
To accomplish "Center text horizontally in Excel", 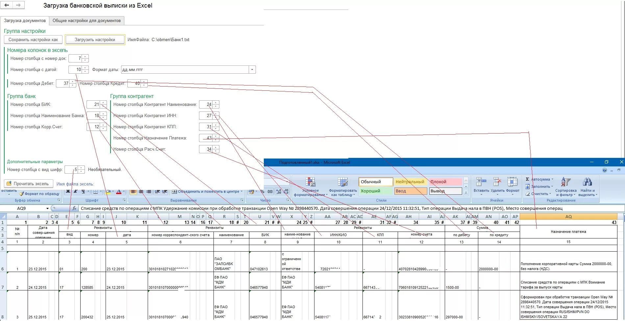I will pyautogui.click(x=141, y=191).
